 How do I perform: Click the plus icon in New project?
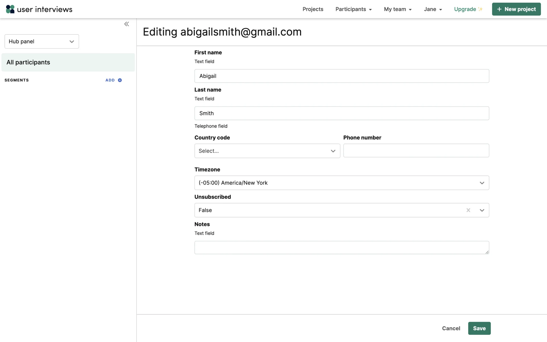pos(499,9)
